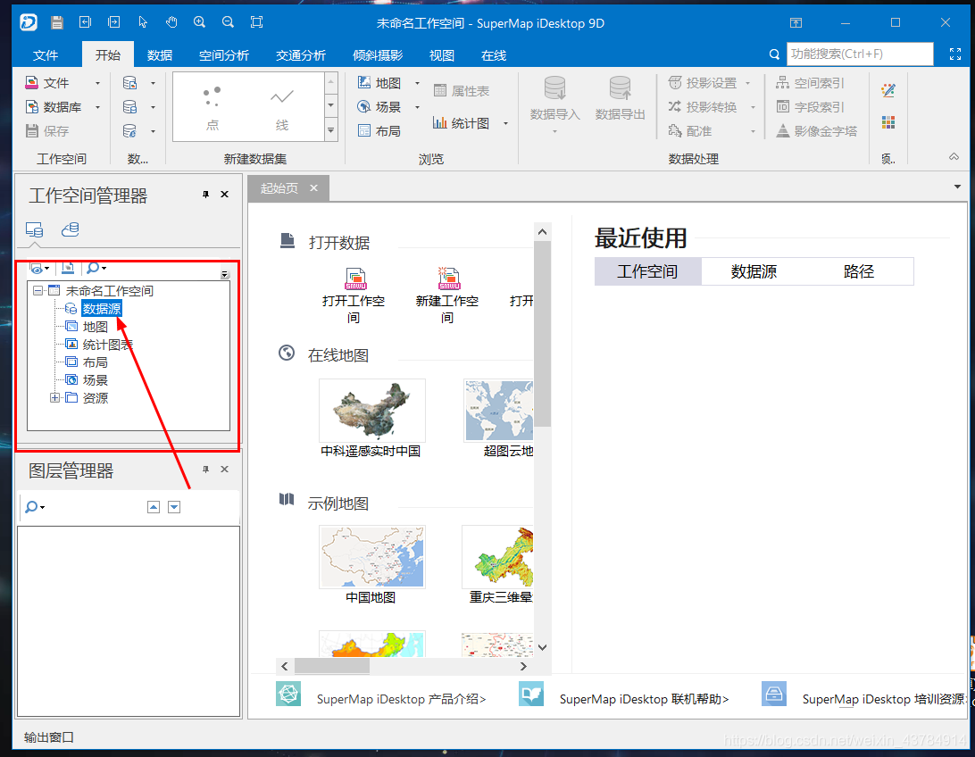This screenshot has height=757, width=975.
Task: Expand the new dataset gallery list
Action: point(330,130)
